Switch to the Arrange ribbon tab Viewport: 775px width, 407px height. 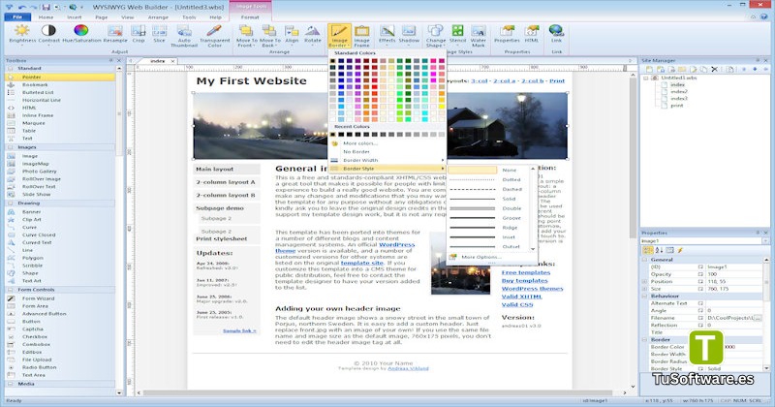158,16
